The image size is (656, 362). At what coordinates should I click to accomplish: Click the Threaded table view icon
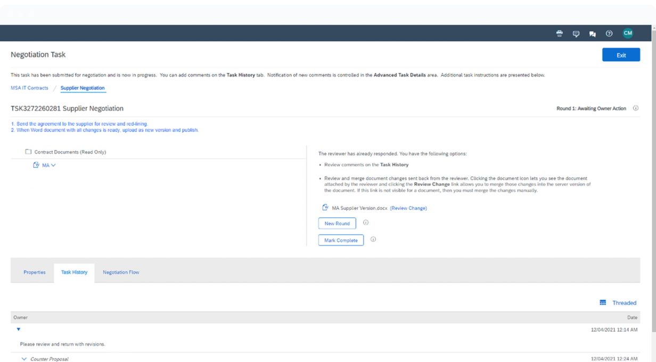pyautogui.click(x=603, y=302)
